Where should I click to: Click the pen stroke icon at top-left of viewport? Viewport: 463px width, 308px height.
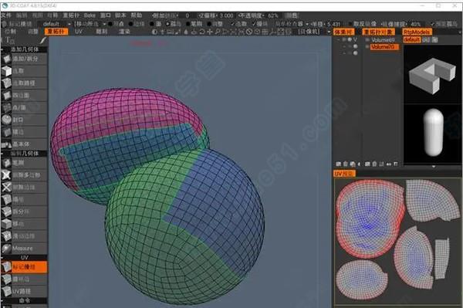click(43, 40)
